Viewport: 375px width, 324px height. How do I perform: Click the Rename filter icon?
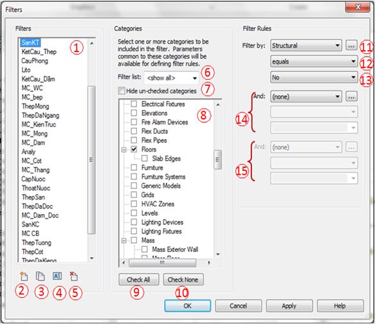point(57,276)
